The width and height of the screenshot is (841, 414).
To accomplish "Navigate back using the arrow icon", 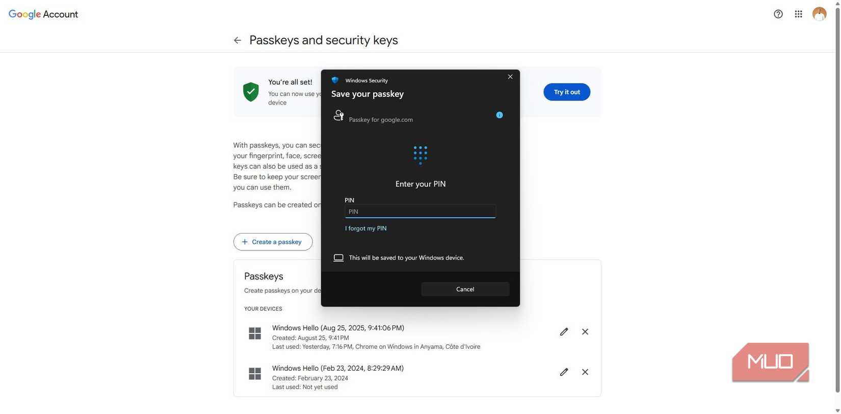I will (x=237, y=40).
